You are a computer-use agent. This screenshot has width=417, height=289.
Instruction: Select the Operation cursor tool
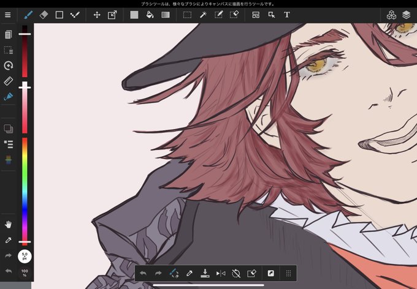pos(272,15)
